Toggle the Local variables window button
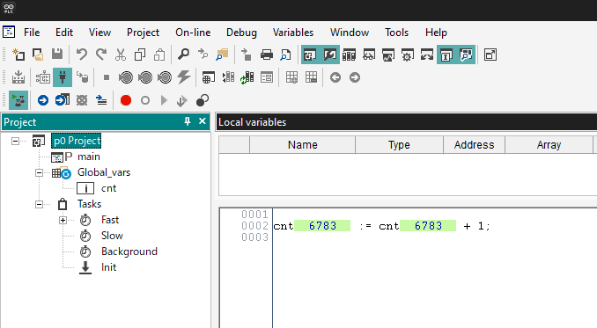The height and width of the screenshot is (328, 597). click(x=446, y=55)
